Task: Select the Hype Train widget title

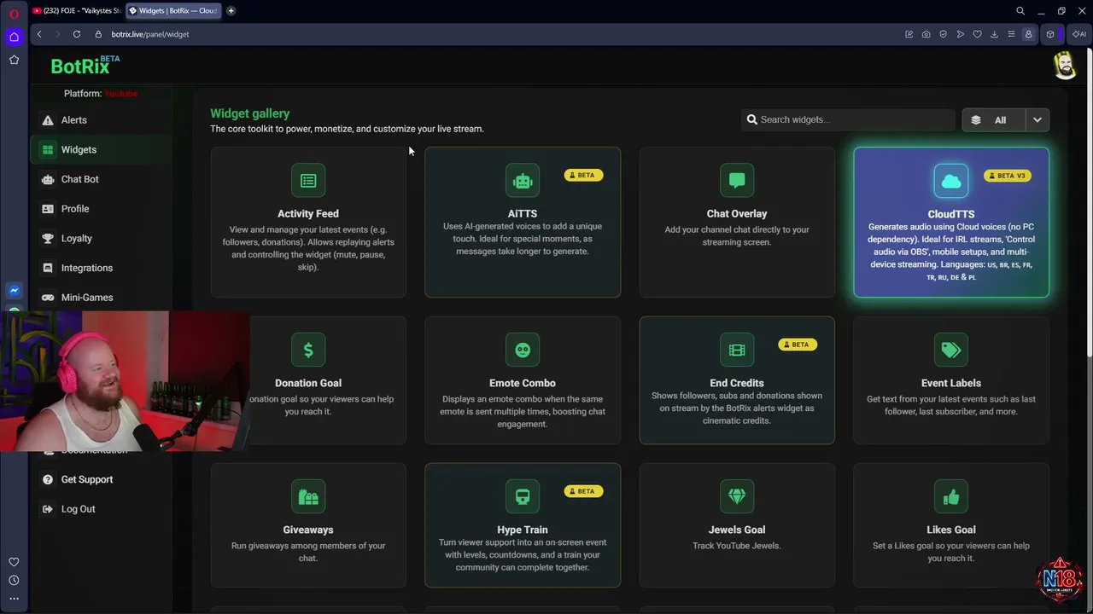Action: pyautogui.click(x=523, y=530)
